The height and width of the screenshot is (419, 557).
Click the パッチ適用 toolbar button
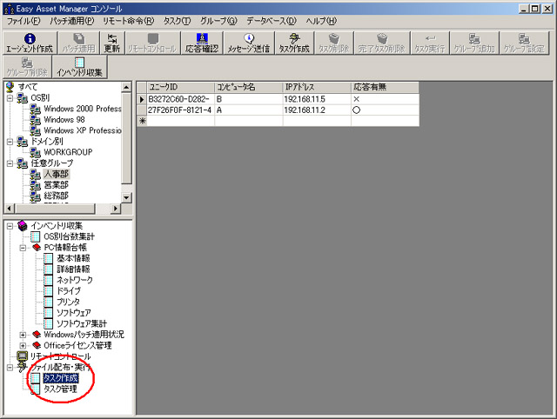coord(79,43)
